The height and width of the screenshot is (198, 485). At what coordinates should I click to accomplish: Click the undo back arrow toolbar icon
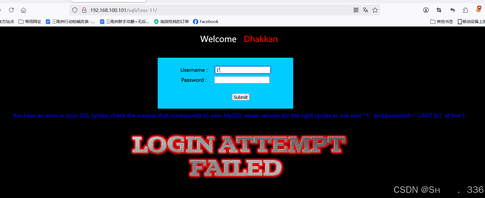click(x=452, y=10)
